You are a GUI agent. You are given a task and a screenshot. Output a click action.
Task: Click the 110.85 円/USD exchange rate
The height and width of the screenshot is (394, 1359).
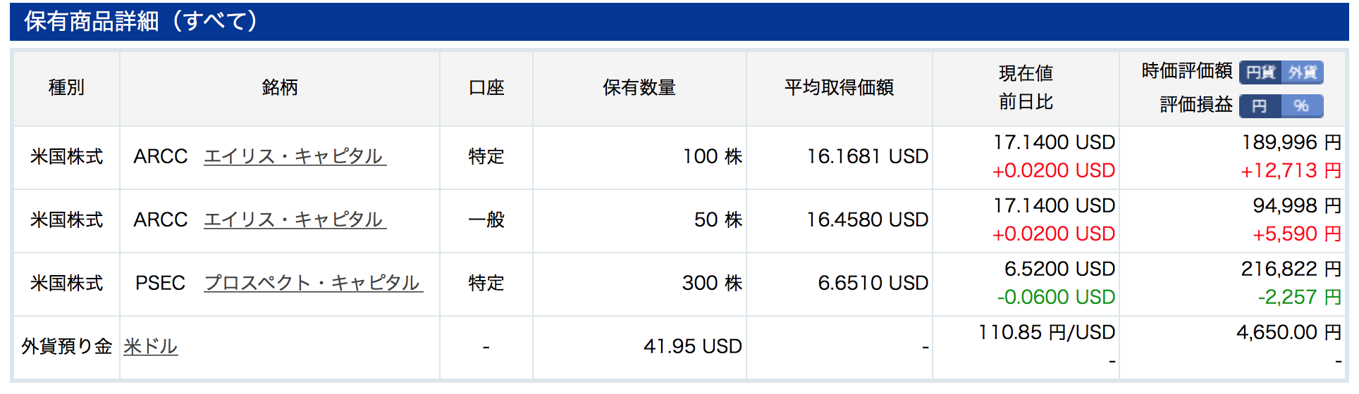pos(1046,332)
